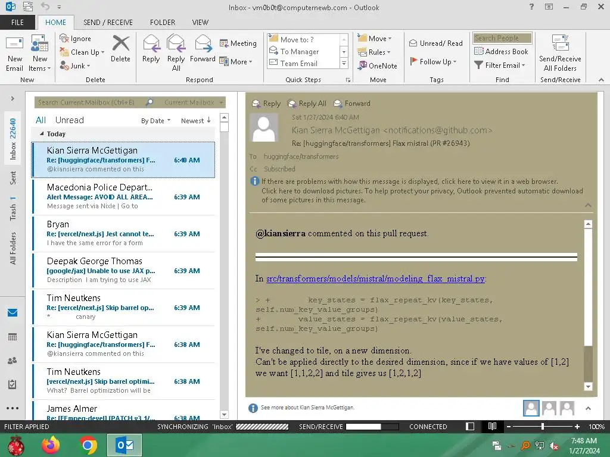Toggle the Newest sort order

195,120
